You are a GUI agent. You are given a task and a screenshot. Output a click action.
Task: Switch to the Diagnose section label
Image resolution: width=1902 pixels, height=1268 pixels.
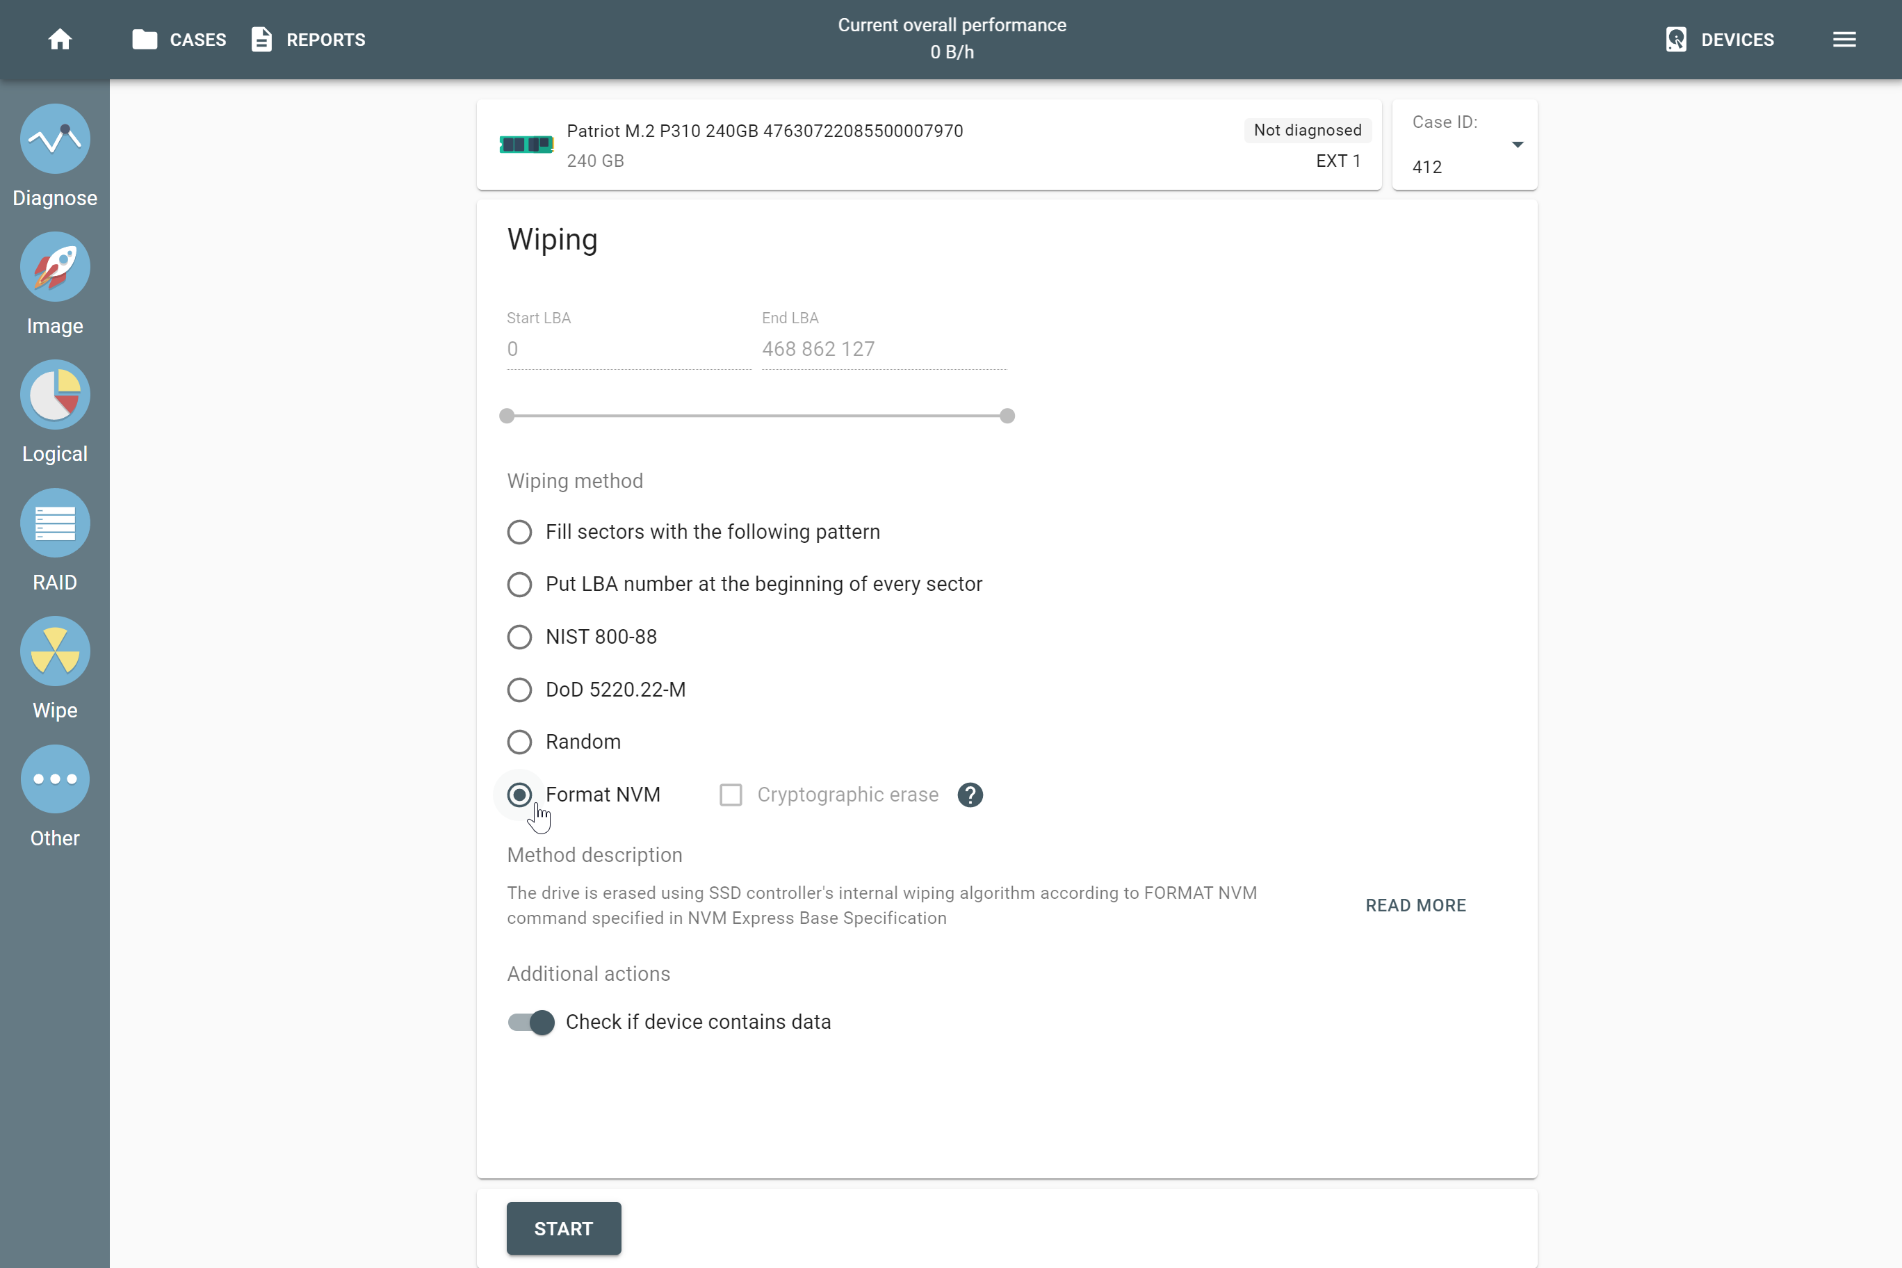click(x=55, y=198)
